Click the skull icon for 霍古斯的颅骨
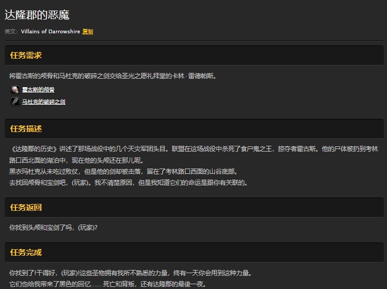The width and height of the screenshot is (387, 289). click(15, 90)
